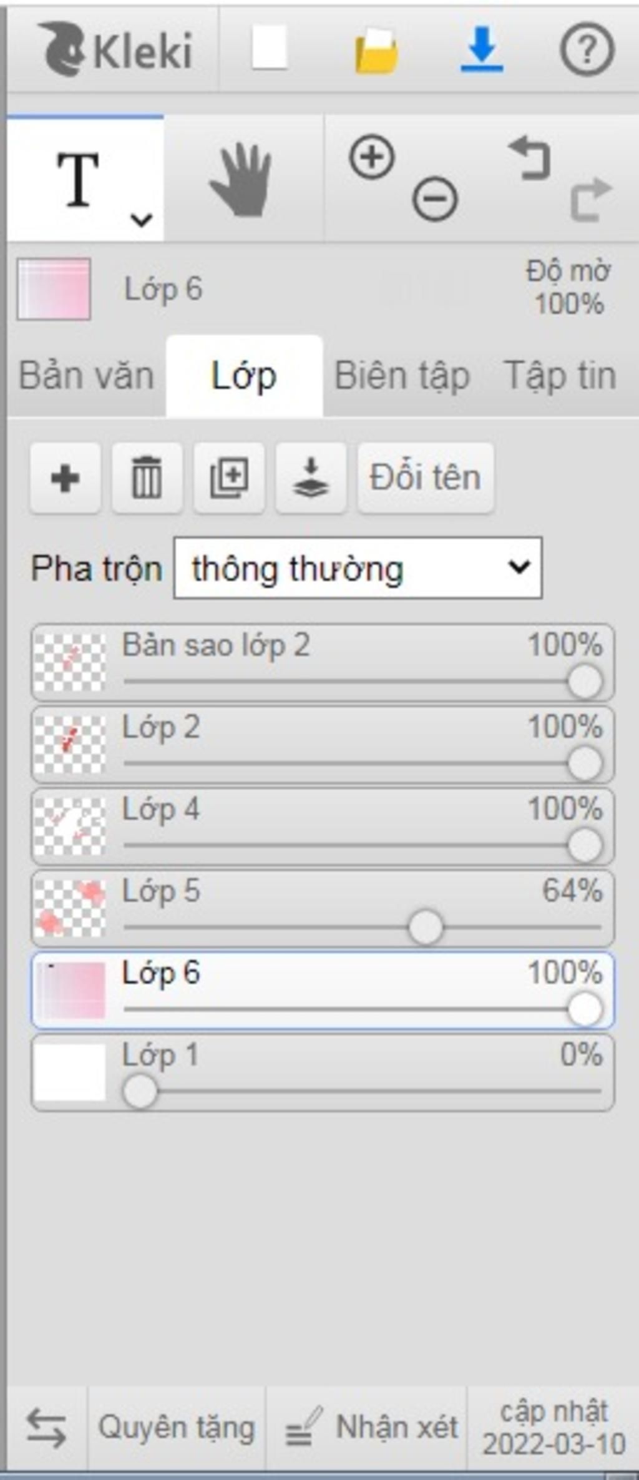
Task: Select the Lớp 4 layer thumbnail
Action: pyautogui.click(x=69, y=826)
